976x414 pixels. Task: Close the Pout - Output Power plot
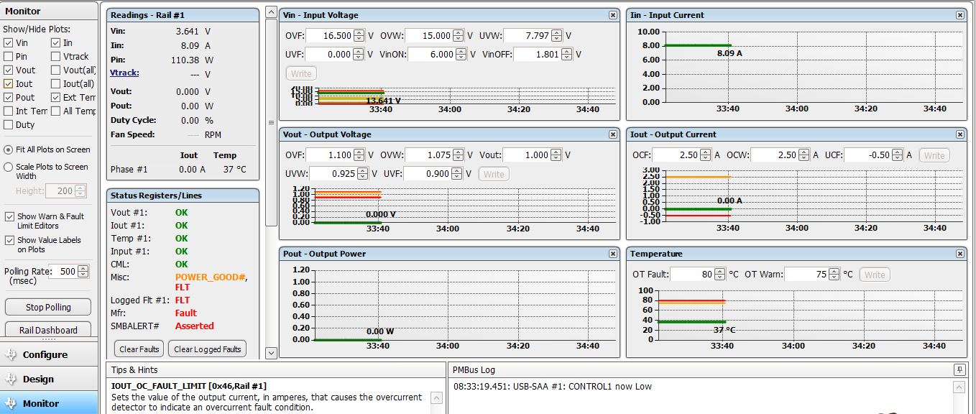click(x=612, y=253)
